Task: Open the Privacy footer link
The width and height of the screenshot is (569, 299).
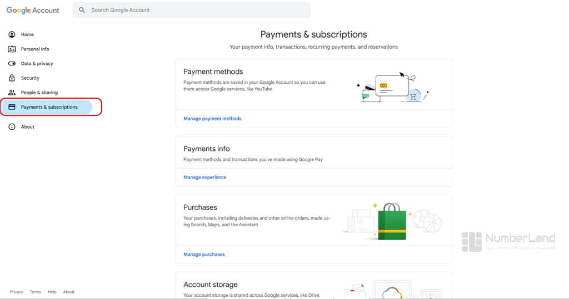Action: click(16, 292)
